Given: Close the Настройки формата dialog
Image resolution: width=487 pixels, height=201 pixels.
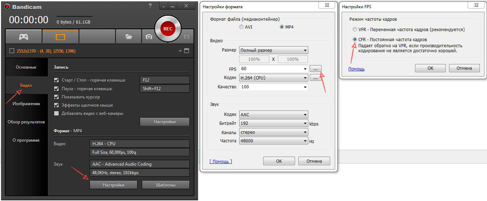Looking at the screenshot, I should point(327,6).
